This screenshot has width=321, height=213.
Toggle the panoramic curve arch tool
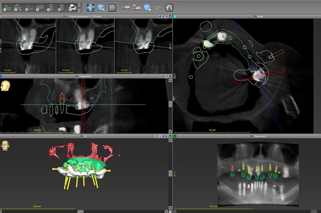tap(112, 7)
